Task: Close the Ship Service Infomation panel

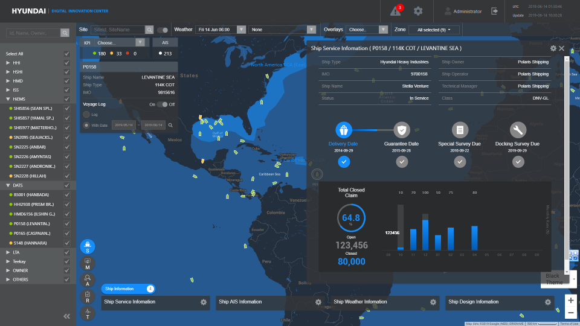Action: pos(562,48)
